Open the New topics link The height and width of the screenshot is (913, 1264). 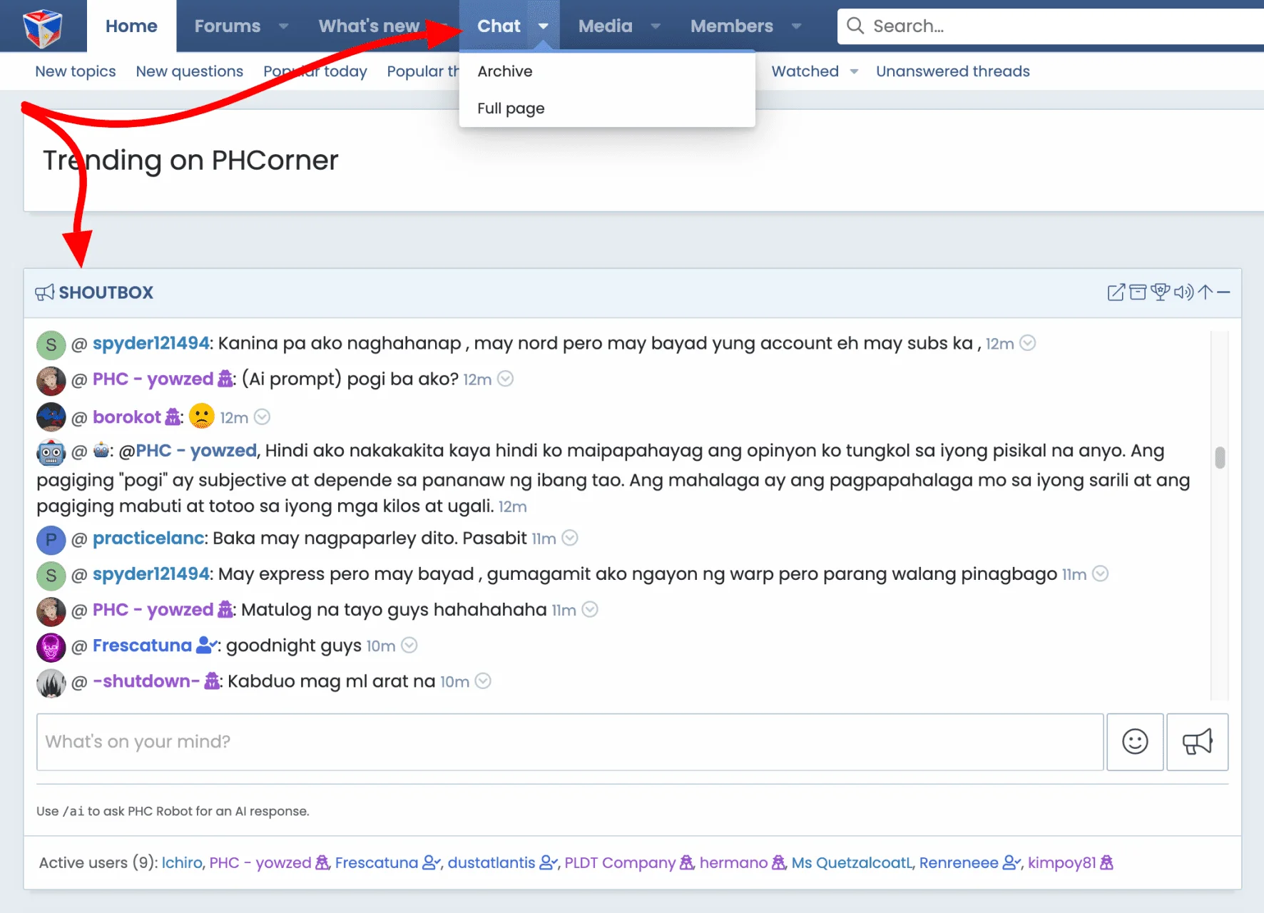point(76,71)
